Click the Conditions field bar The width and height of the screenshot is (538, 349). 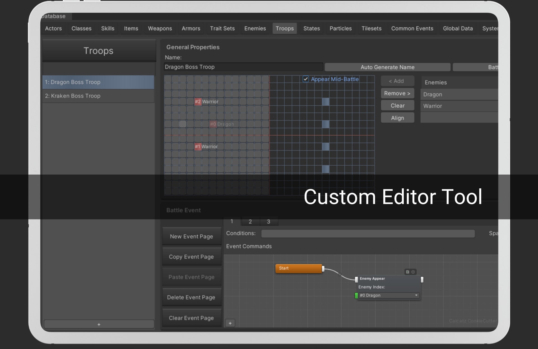(x=368, y=233)
